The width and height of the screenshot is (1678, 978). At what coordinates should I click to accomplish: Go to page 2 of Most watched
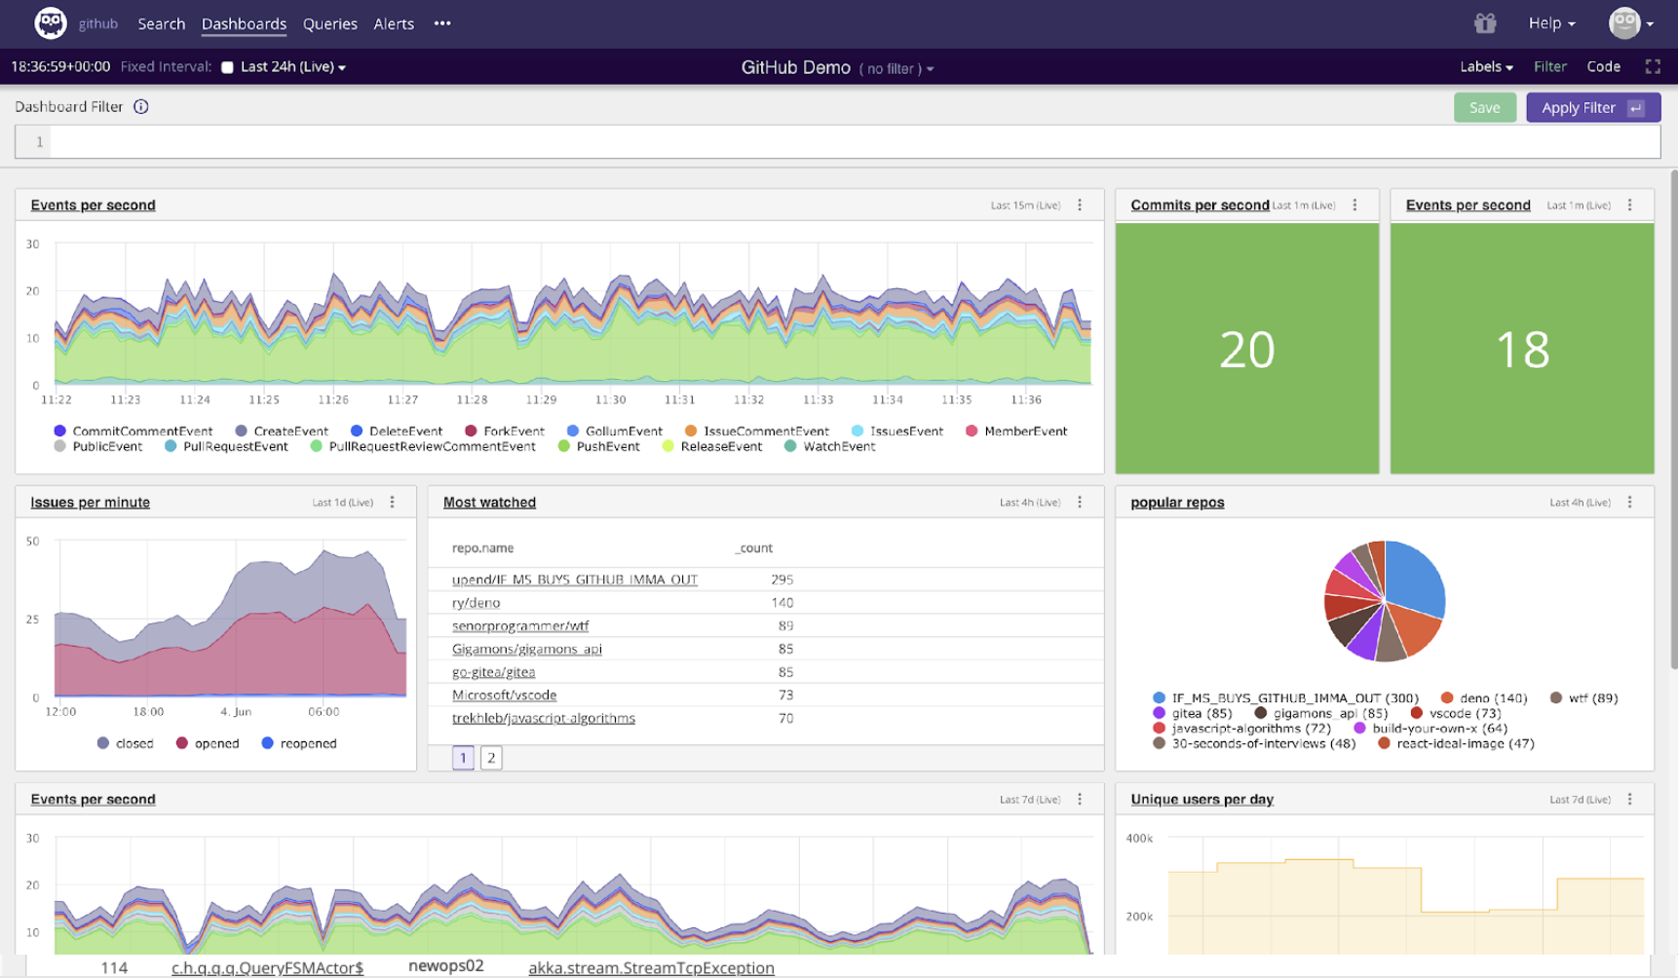pyautogui.click(x=491, y=757)
